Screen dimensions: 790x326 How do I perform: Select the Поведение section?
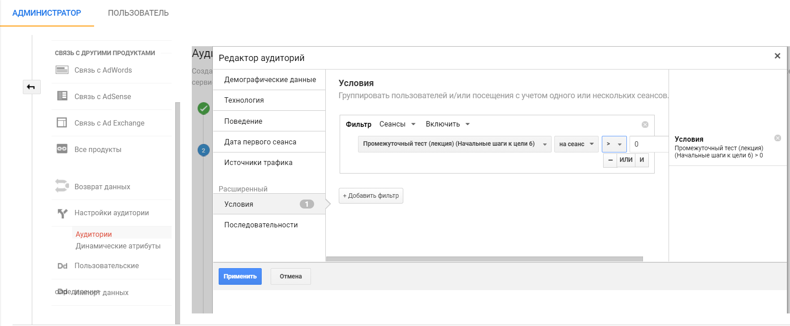[x=269, y=121]
